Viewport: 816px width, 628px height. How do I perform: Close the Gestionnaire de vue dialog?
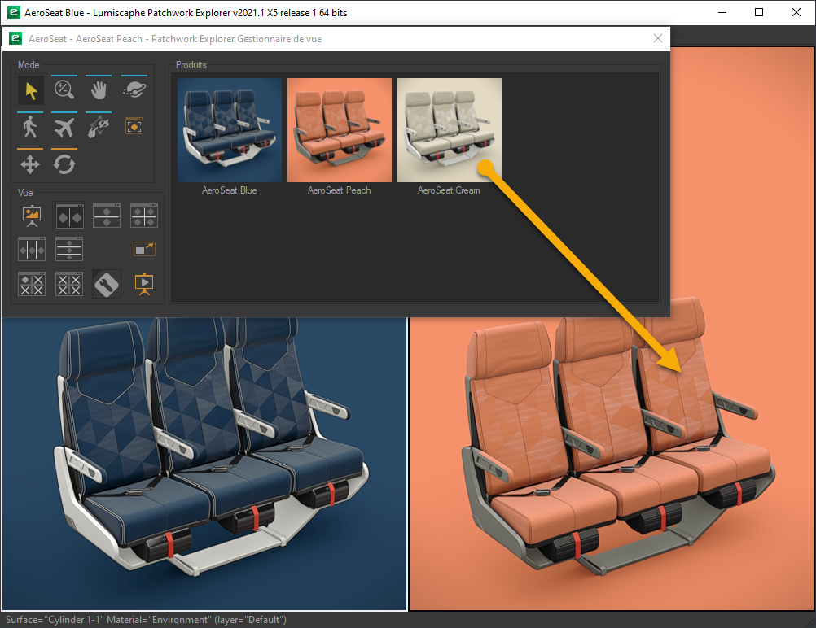tap(658, 38)
